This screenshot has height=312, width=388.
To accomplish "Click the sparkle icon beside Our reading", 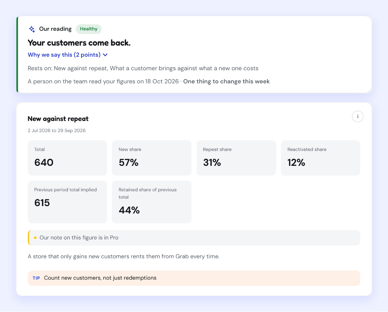I will [32, 29].
